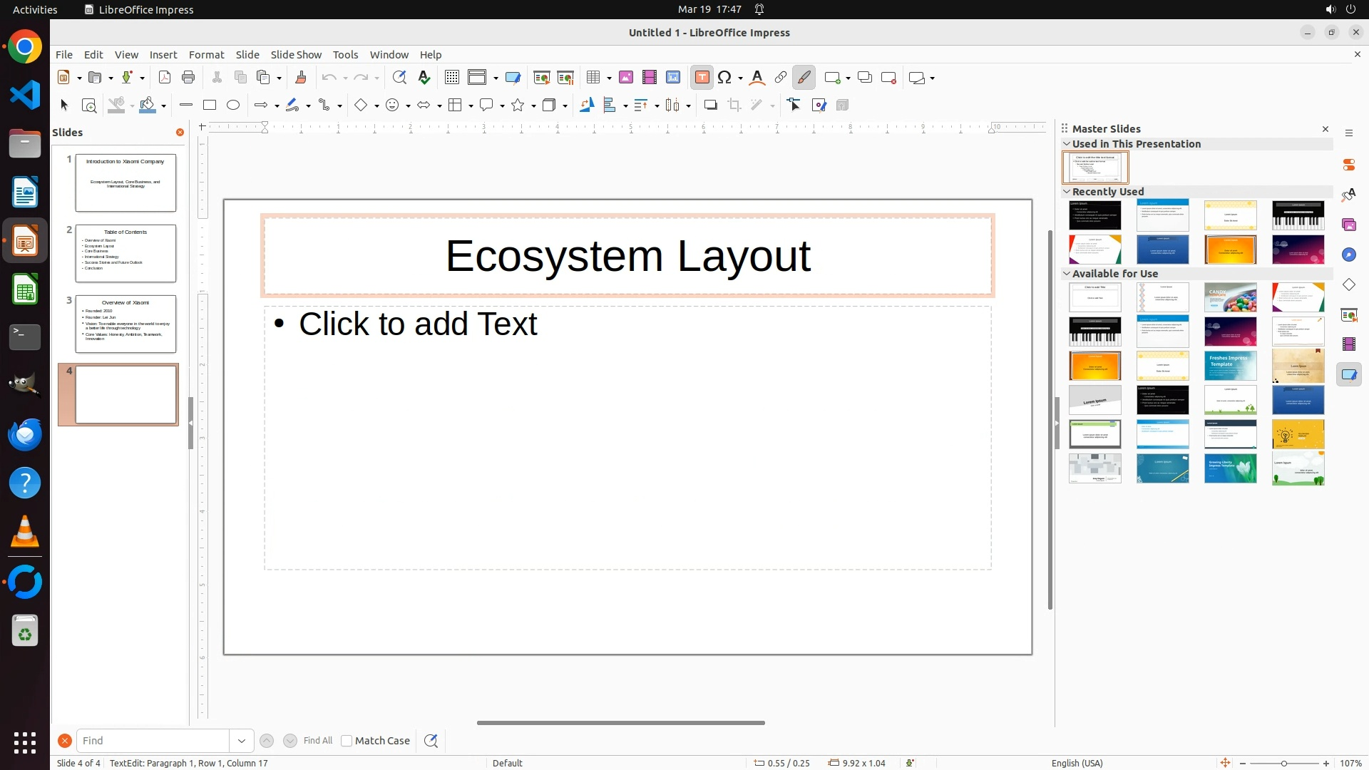Select the Ellipse drawing tool
1369x770 pixels.
pos(233,106)
